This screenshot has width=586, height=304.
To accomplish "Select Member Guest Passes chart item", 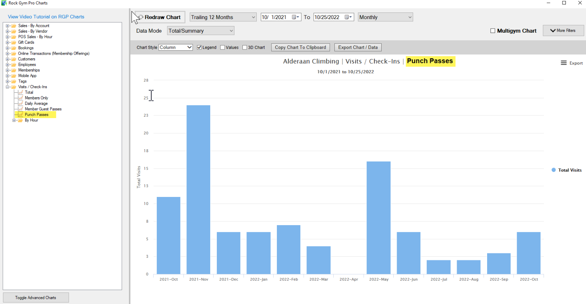I will (x=43, y=109).
